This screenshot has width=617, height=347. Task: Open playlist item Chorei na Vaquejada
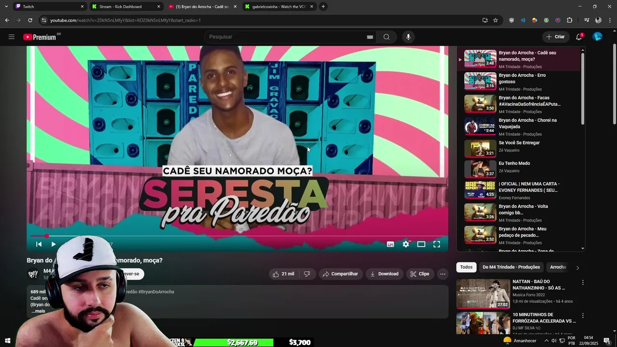point(519,127)
